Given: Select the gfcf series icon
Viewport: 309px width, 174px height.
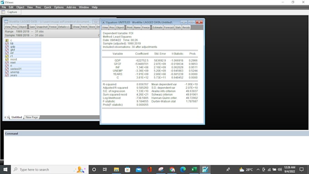Looking at the screenshot, I should [7, 50].
